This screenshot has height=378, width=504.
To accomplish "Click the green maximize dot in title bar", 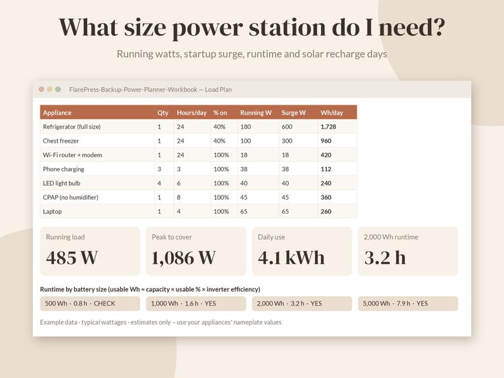I will point(58,89).
